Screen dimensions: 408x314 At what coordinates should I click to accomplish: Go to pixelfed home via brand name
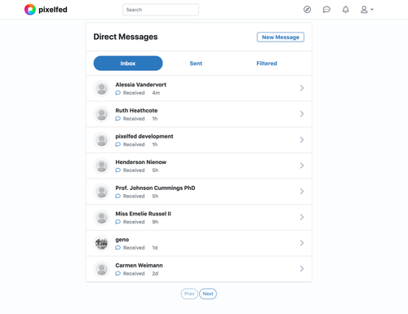click(53, 10)
